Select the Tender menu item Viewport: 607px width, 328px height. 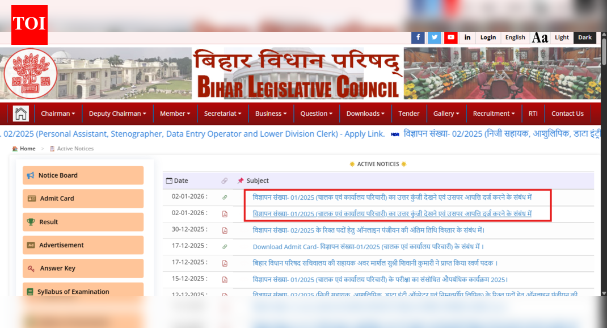coord(409,113)
